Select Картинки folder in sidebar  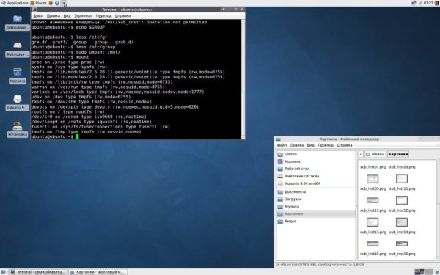(x=315, y=214)
